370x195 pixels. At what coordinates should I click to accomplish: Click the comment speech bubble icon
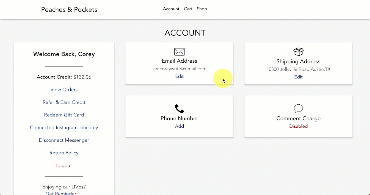tap(298, 108)
